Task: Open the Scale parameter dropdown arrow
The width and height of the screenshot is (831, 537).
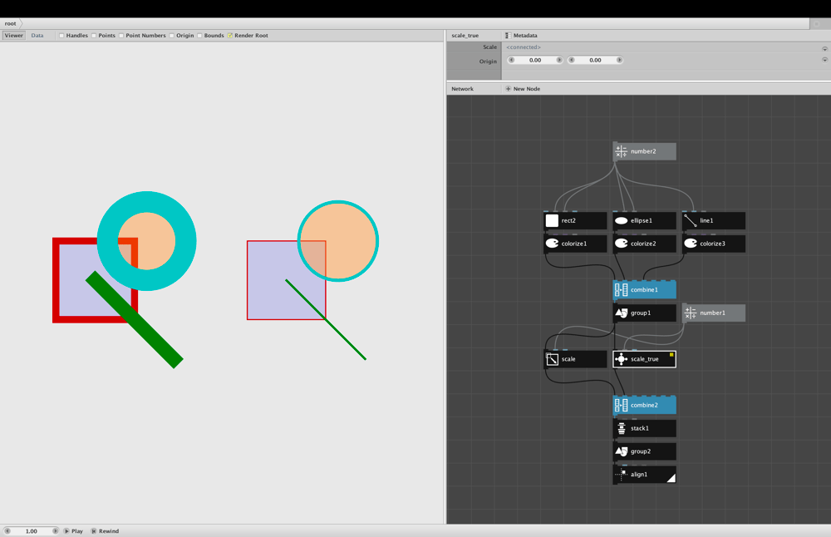Action: 824,48
